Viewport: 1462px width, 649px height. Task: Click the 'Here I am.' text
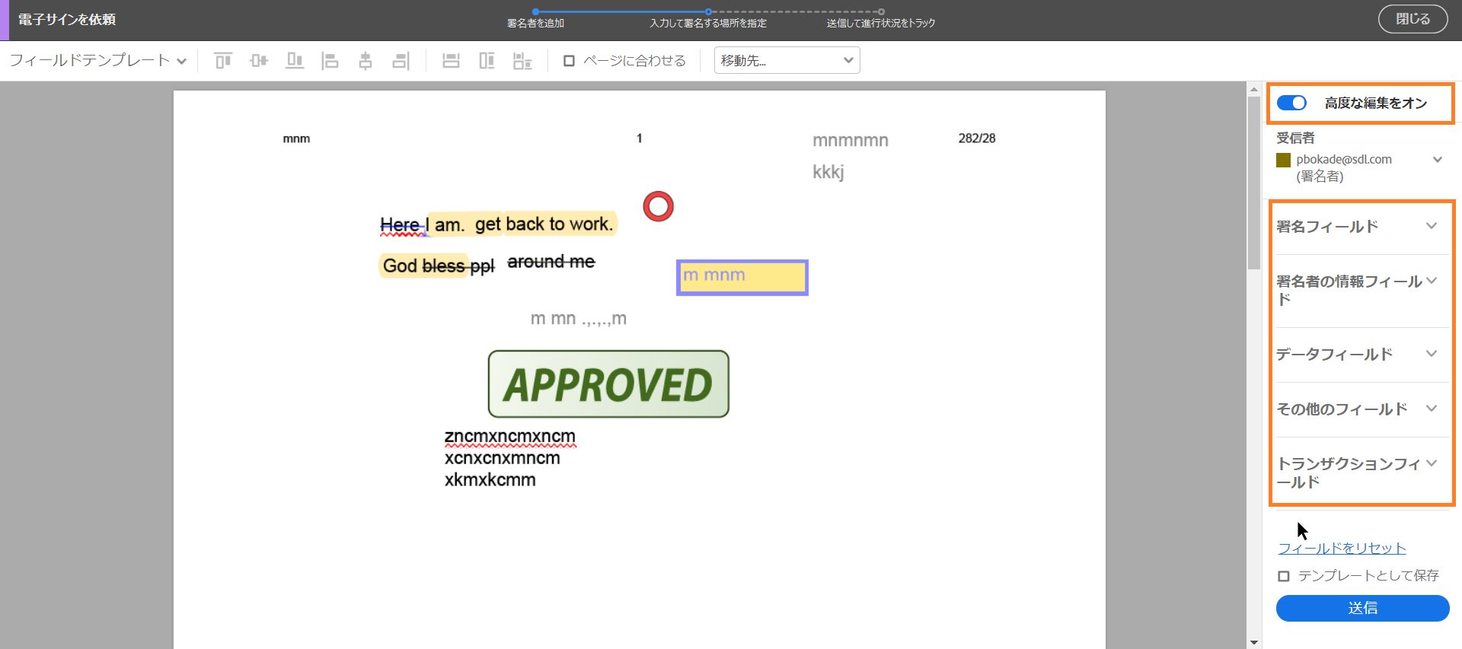tap(422, 225)
